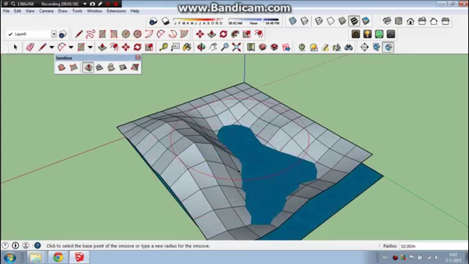This screenshot has width=469, height=264.
Task: Select the Sandbox Drape tool
Action: point(111,67)
